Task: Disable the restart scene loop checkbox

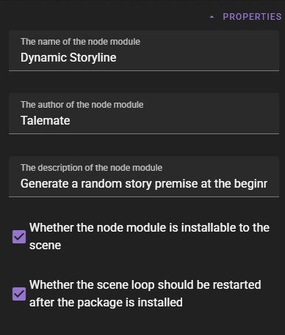Action: pos(19,294)
